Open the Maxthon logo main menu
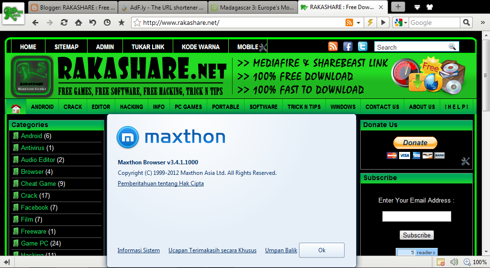 13,13
